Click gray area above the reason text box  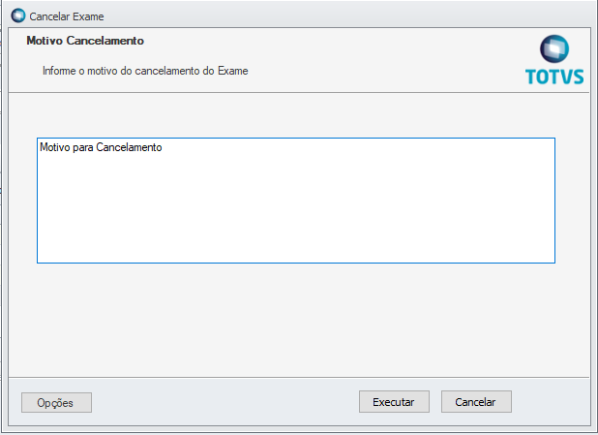click(296, 116)
